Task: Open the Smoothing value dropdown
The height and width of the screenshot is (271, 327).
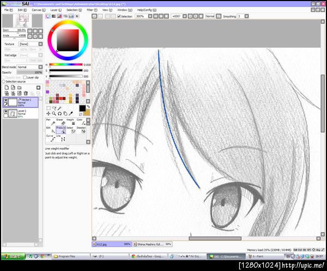Action: (x=247, y=16)
